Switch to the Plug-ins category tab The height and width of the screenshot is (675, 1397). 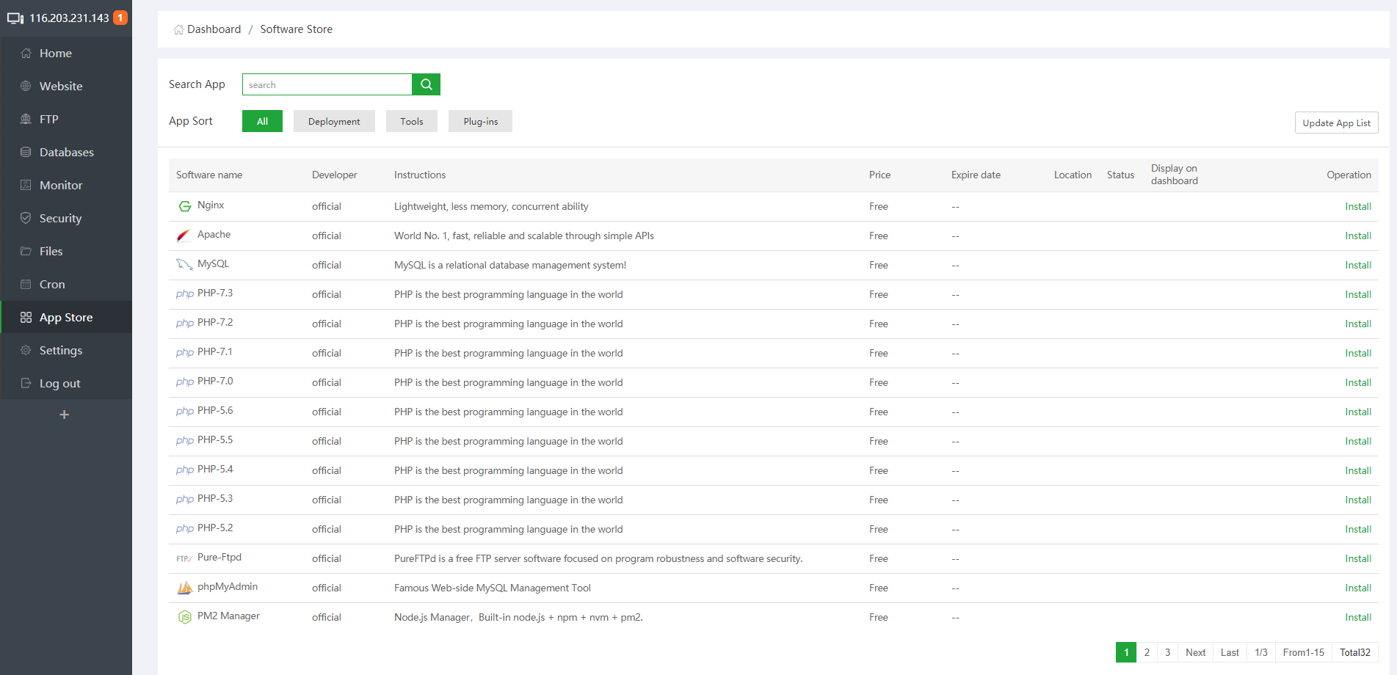coord(480,122)
